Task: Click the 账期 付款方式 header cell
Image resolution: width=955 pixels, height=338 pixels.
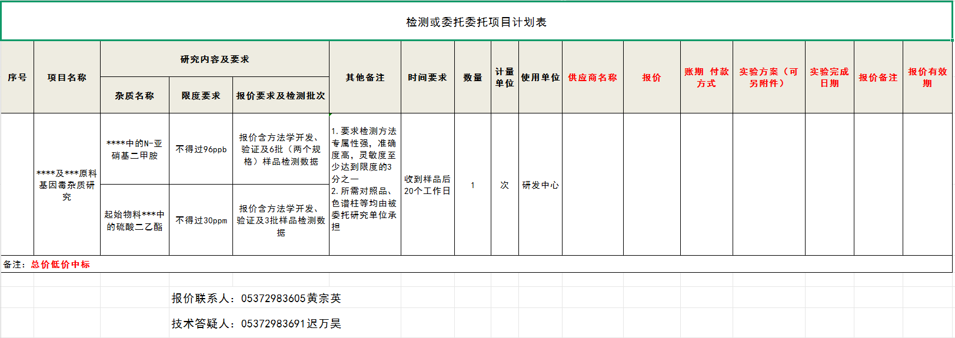Action: pos(706,78)
